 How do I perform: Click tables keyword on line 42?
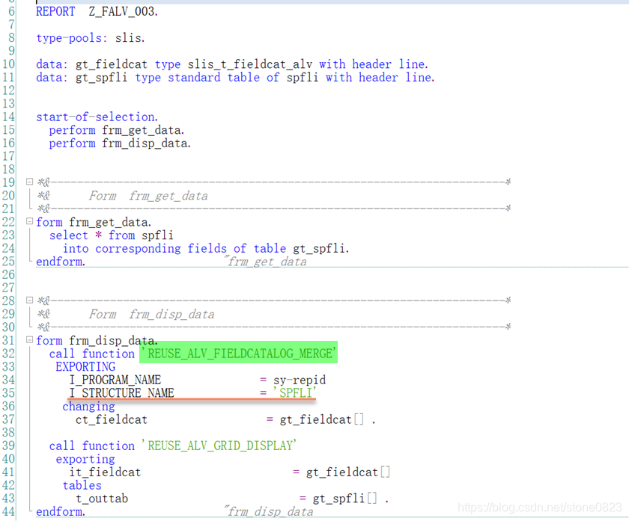tap(82, 485)
